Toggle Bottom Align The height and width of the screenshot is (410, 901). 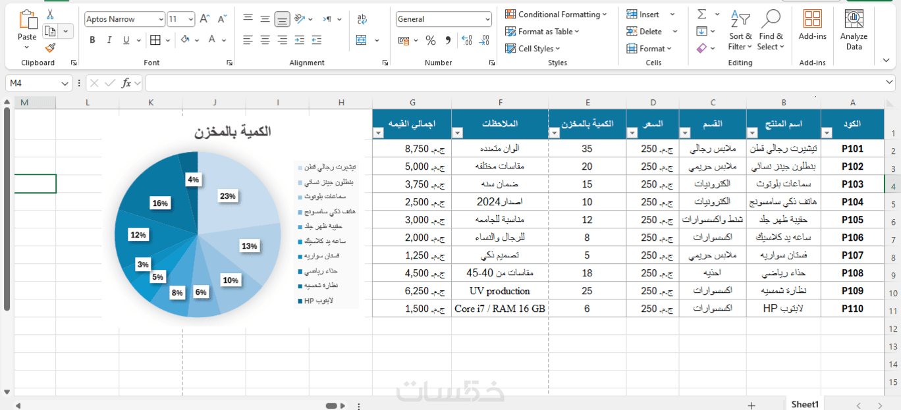[x=282, y=19]
